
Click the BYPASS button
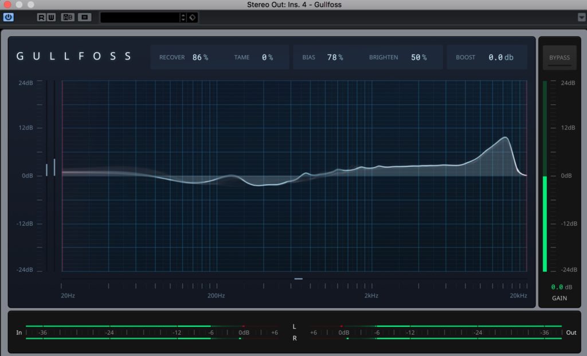point(559,57)
